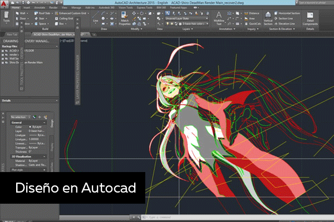Switch to the Annotate ribbon tab

tap(40, 8)
